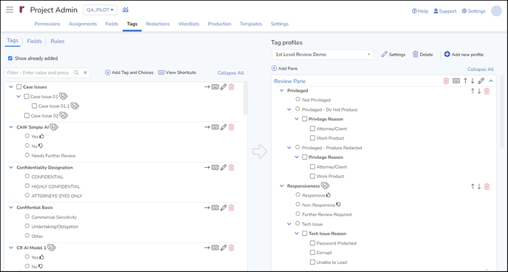
Task: Switch to the Fields sub-tab
Action: (x=35, y=41)
